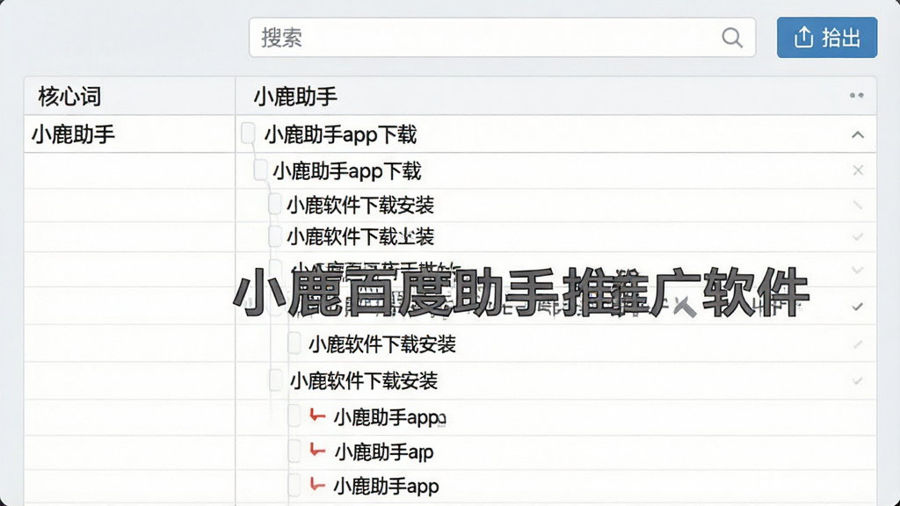Tick checkbox beside 小鹿软件下载上装
Screen dimensions: 900x506
[275, 235]
